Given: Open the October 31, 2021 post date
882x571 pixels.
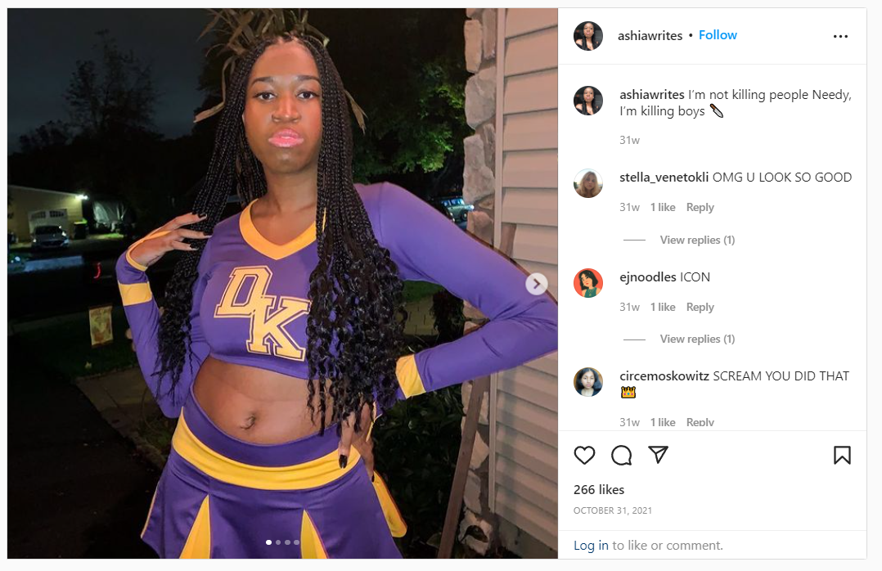Looking at the screenshot, I should (613, 510).
